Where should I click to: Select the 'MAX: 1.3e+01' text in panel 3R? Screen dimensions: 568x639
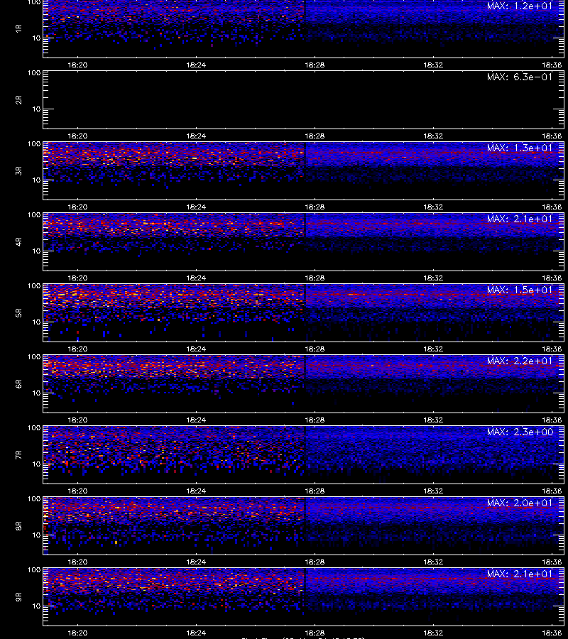click(x=520, y=148)
